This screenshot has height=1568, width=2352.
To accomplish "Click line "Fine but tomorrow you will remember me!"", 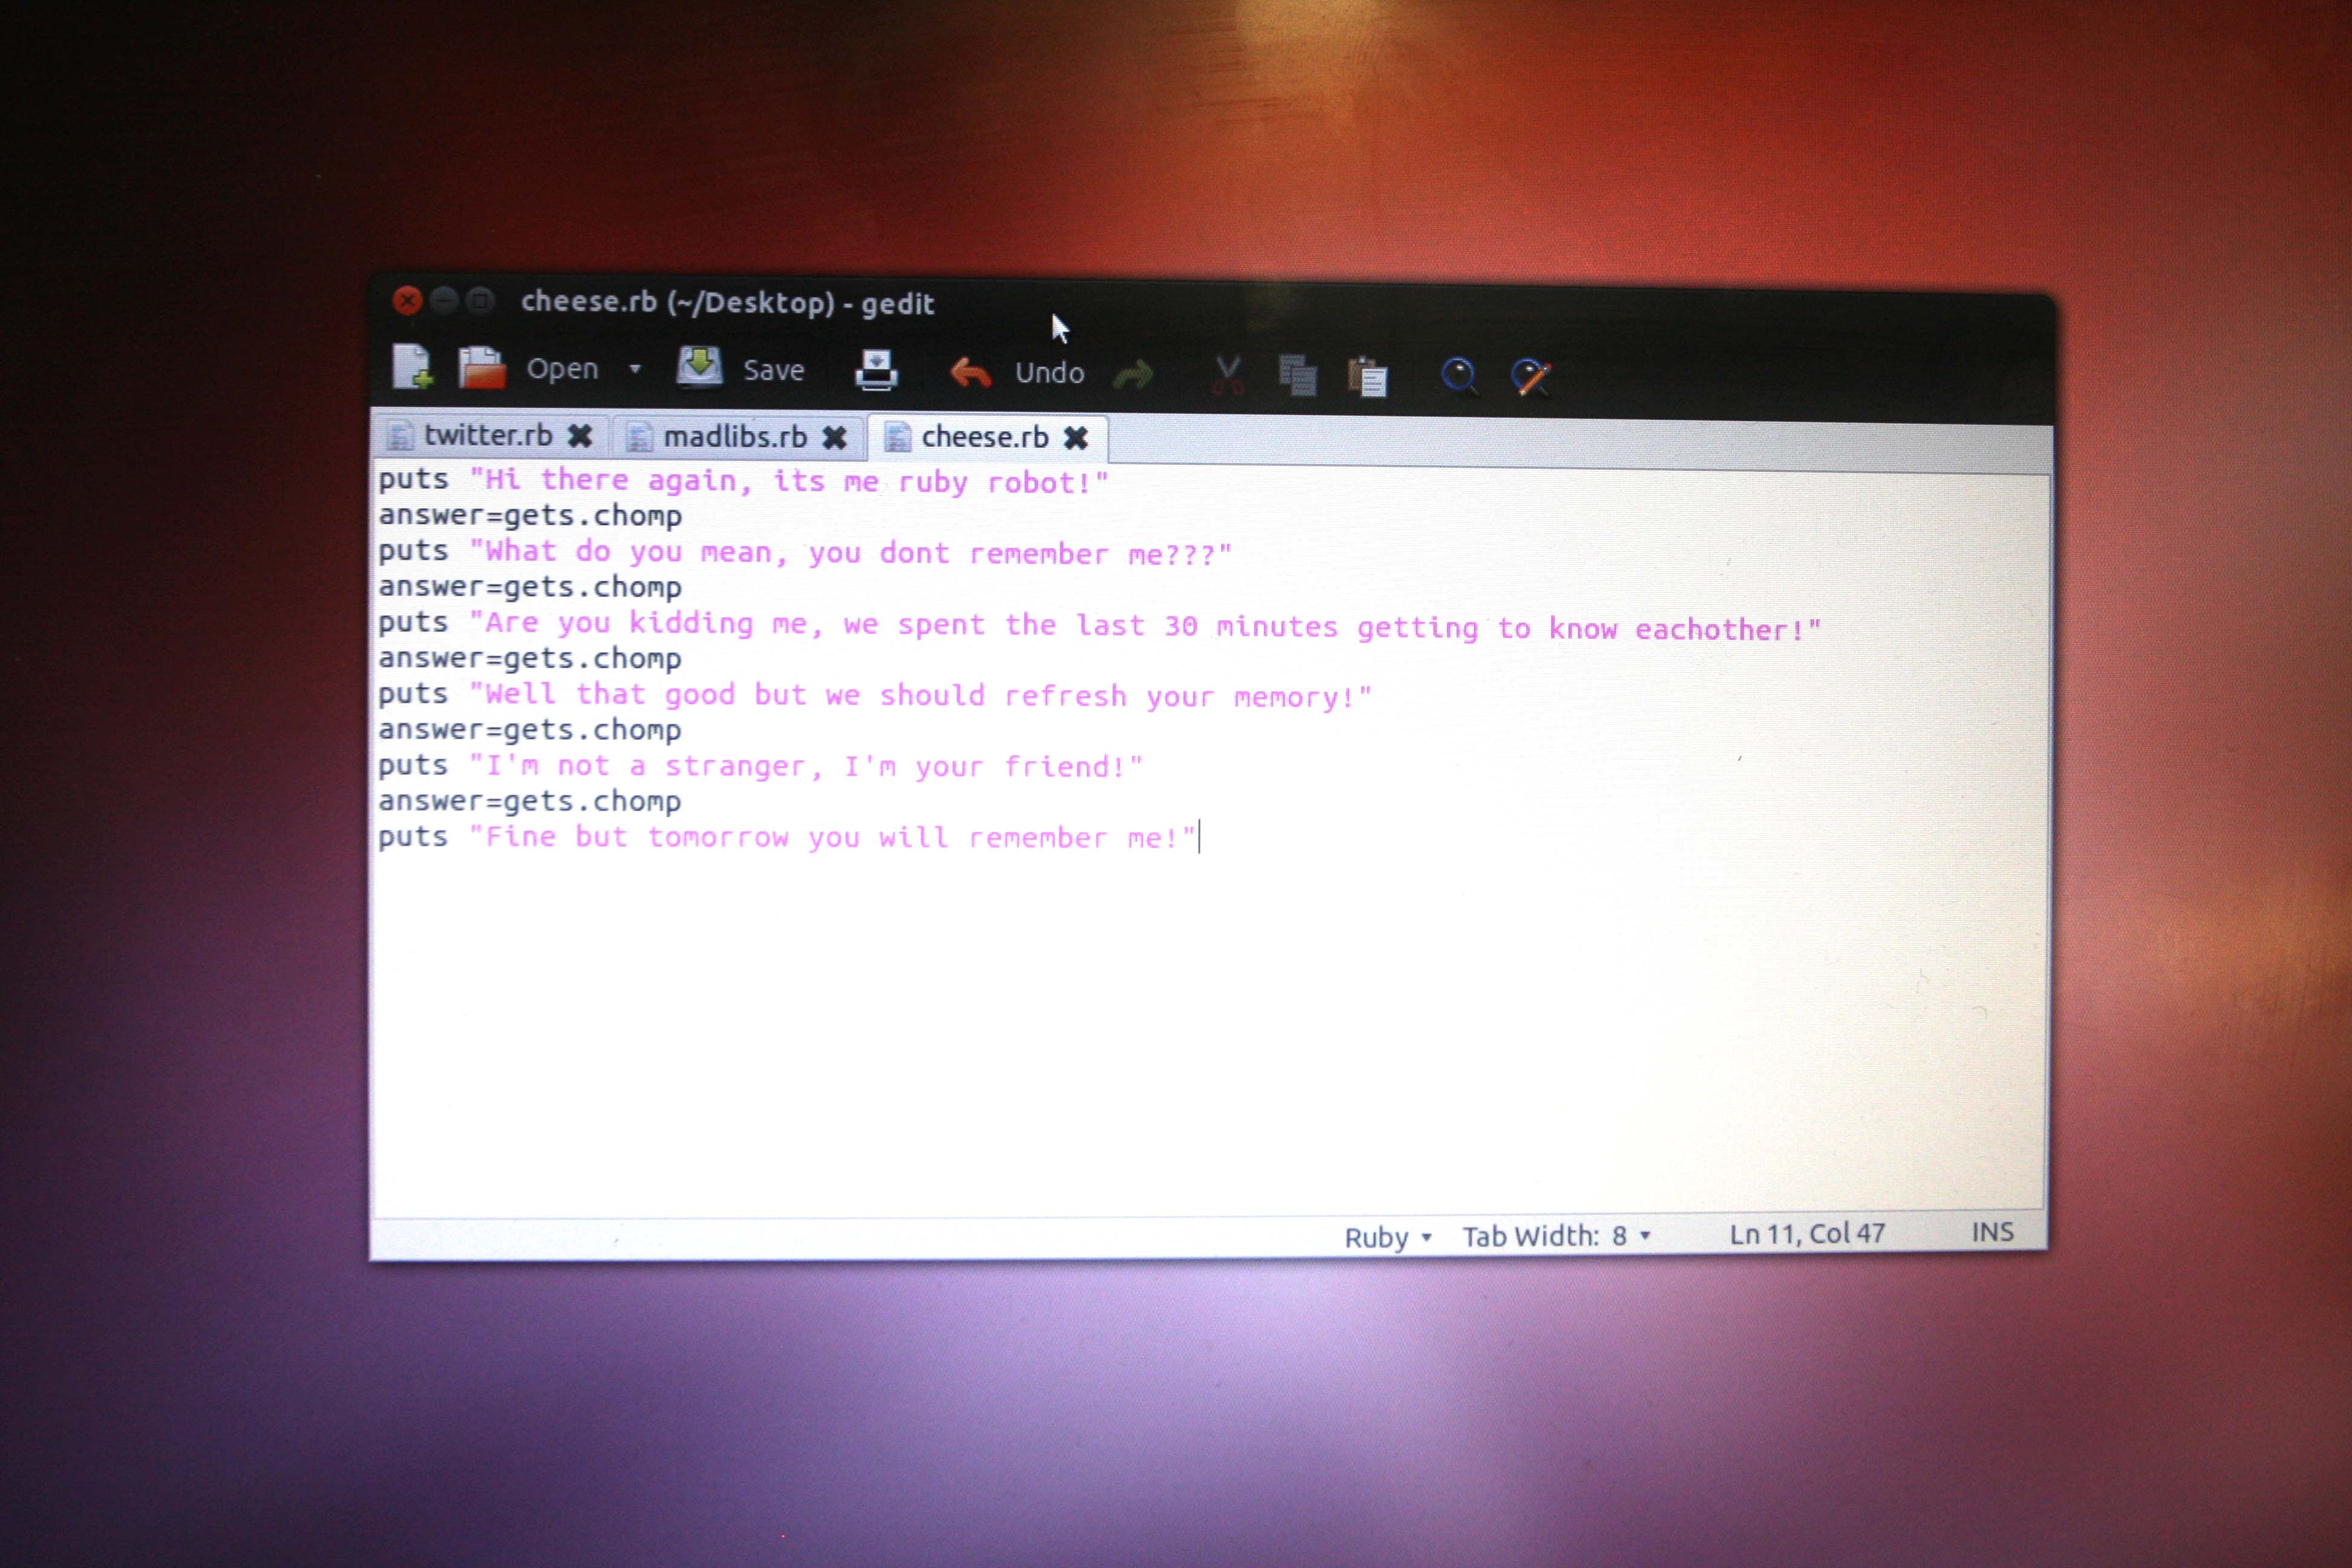I will [787, 837].
